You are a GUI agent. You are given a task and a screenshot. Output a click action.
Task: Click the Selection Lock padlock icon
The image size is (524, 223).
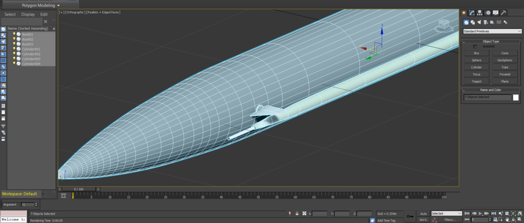click(297, 214)
